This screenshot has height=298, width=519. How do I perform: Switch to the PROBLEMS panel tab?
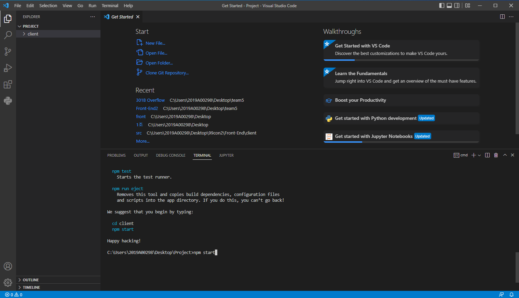pos(117,155)
